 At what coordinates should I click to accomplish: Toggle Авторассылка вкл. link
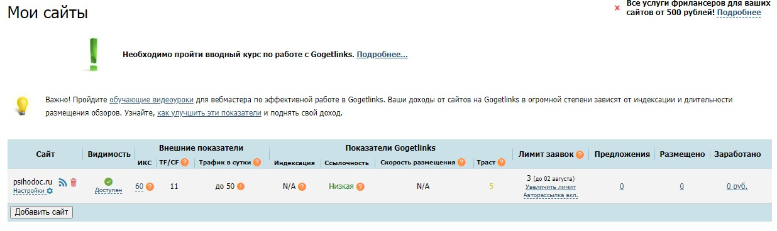click(550, 195)
